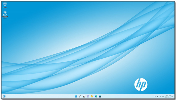Launch Microsoft Edge from the taskbar
This screenshot has width=176, height=100.
[x=96, y=96]
